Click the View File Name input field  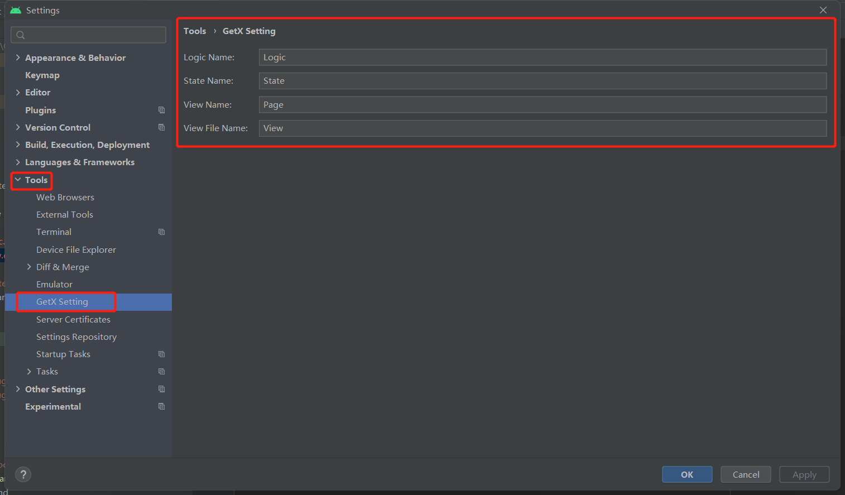click(542, 128)
